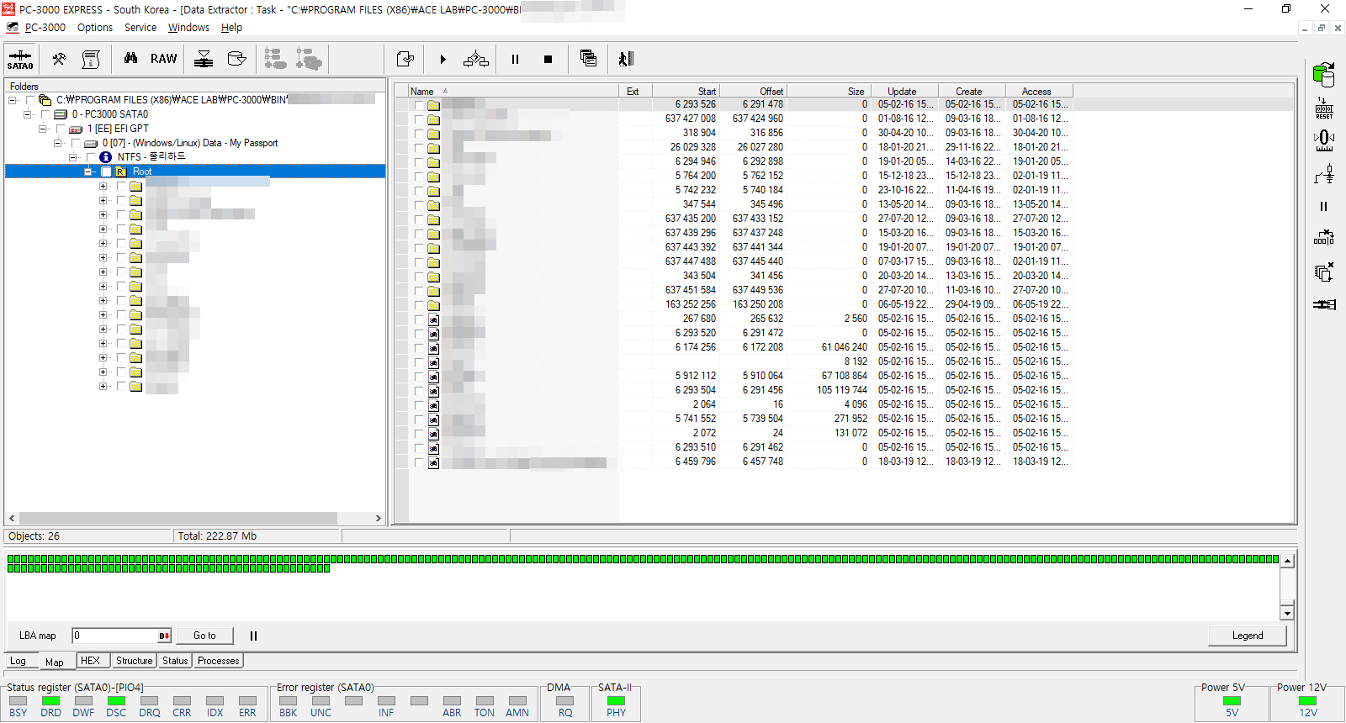Click the Go to button
The height and width of the screenshot is (723, 1346).
point(204,636)
